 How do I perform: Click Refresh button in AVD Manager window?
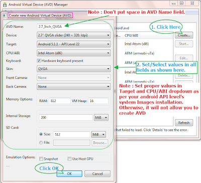coord(184,123)
